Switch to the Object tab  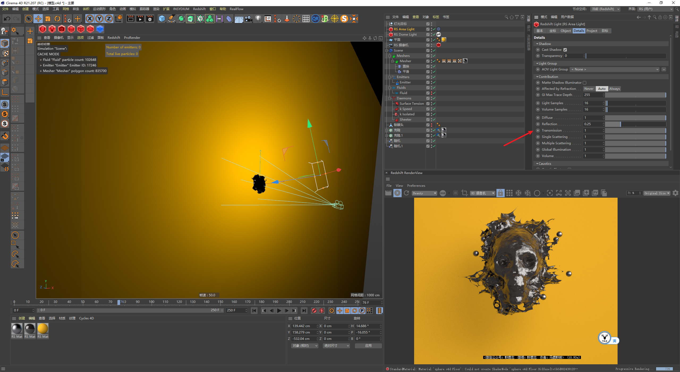[x=566, y=31]
